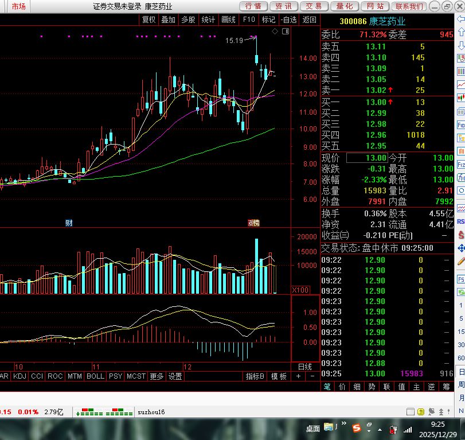Select the 30-minute period button

(x=461, y=344)
